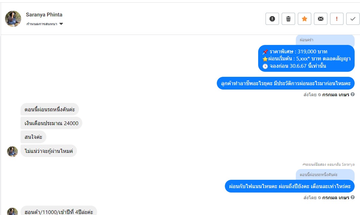This screenshot has height=215, width=360.
Task: Click the ฮอนด้า/11000 message bubble
Action: coord(59,212)
